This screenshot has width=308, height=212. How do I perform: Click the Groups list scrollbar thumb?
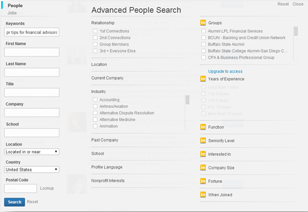click(296, 31)
